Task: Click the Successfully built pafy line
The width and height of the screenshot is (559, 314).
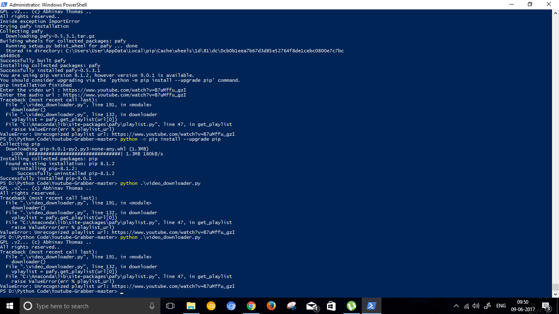Action: (33, 61)
